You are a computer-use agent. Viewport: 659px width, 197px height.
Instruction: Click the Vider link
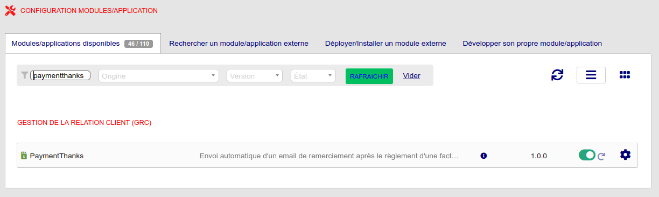pyautogui.click(x=411, y=76)
